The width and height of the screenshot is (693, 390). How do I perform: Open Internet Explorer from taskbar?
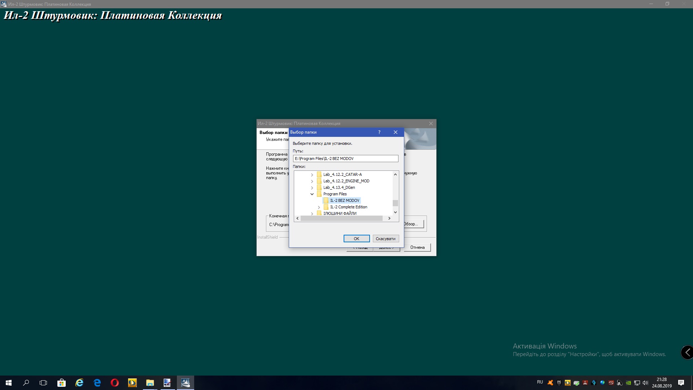[x=79, y=383]
